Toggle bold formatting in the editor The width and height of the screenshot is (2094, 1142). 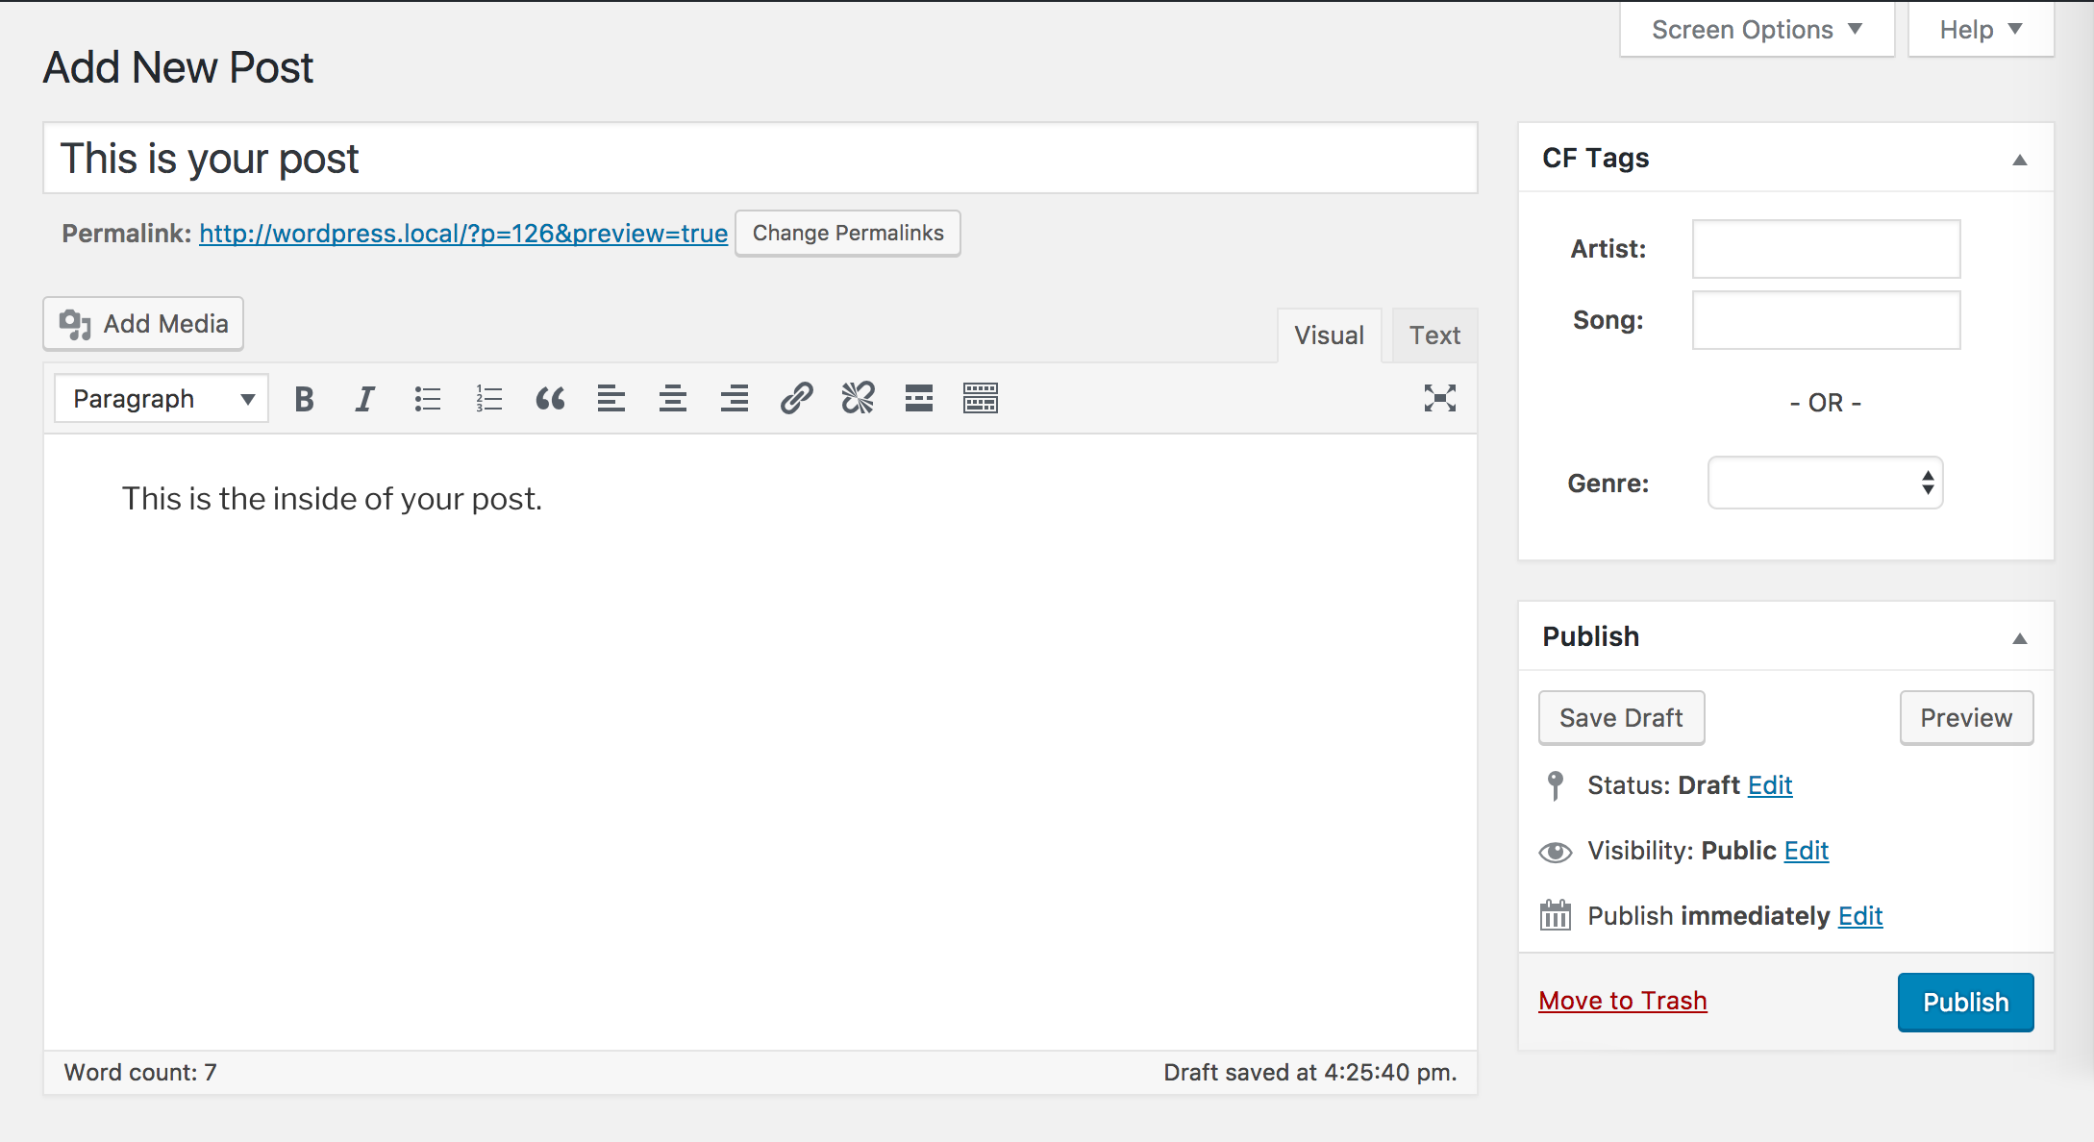pos(304,398)
